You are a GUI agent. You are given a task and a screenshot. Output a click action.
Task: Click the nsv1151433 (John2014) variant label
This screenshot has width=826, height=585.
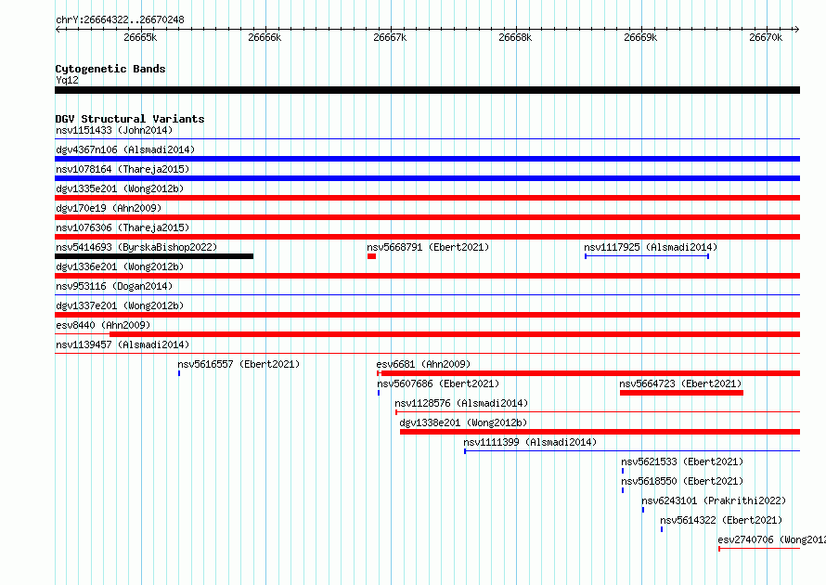pyautogui.click(x=114, y=130)
